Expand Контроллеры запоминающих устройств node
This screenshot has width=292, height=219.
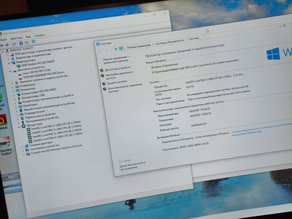pos(15,103)
